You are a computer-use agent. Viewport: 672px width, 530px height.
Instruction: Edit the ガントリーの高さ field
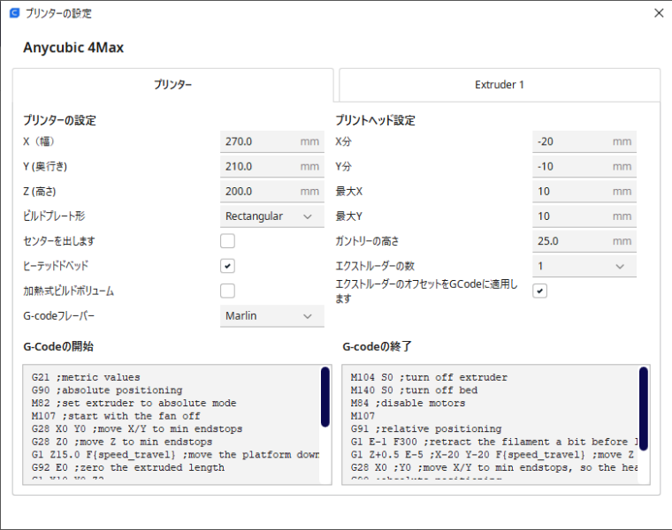(x=584, y=241)
